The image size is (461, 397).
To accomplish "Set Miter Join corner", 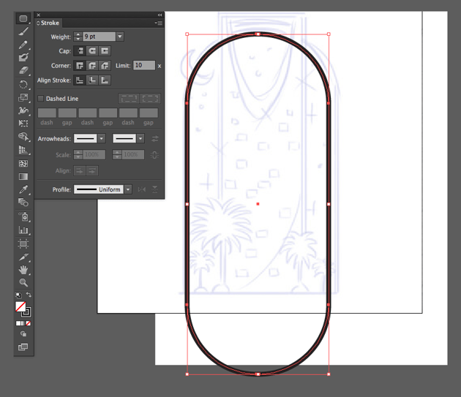I will click(x=80, y=65).
